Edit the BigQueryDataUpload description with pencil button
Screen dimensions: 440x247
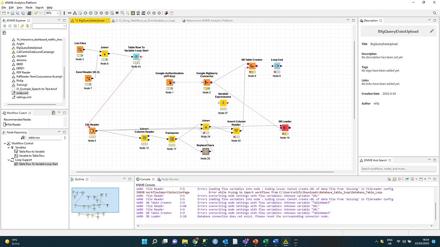pyautogui.click(x=432, y=30)
